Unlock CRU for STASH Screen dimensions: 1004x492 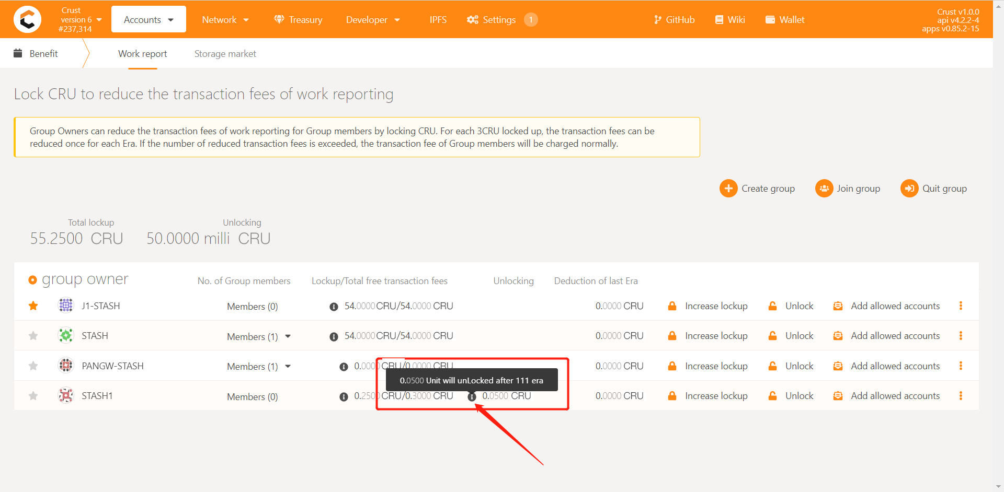tap(791, 335)
